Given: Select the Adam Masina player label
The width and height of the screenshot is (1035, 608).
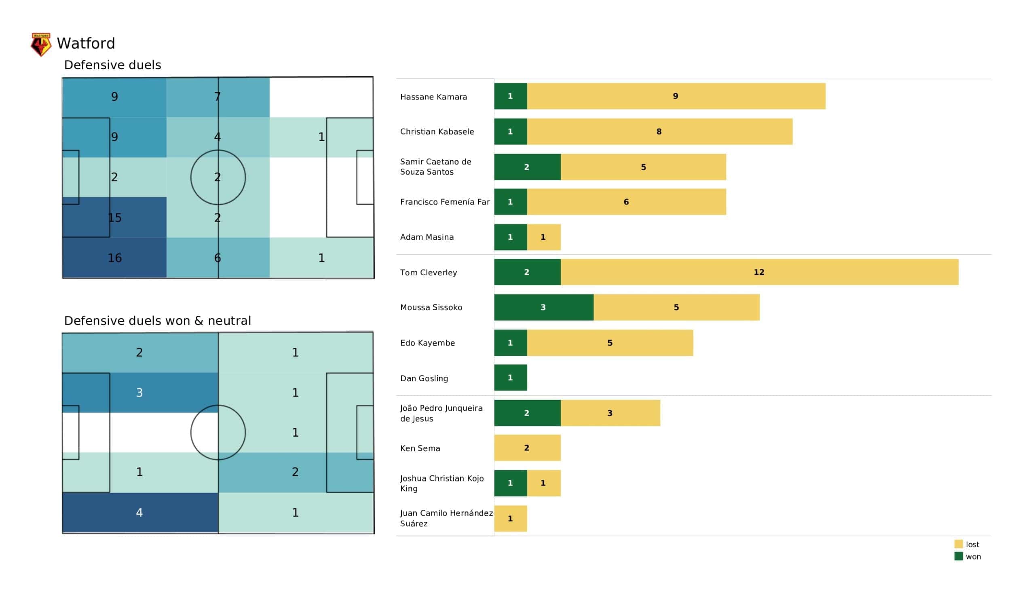Looking at the screenshot, I should [427, 237].
